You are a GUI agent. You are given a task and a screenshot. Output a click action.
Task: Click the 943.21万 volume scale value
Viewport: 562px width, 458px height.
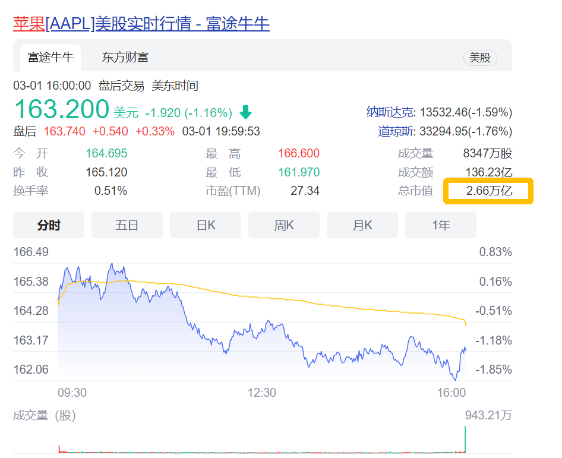(x=488, y=415)
